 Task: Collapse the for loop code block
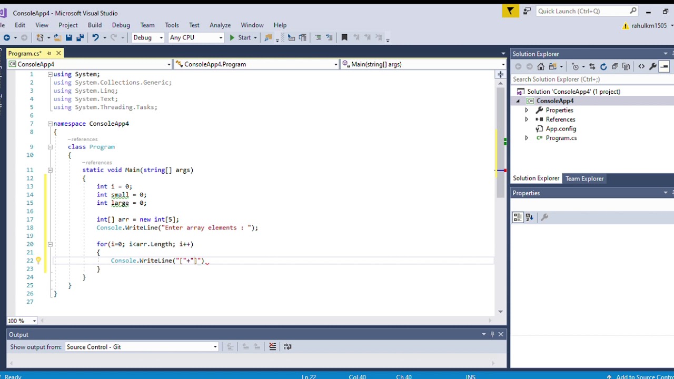[x=50, y=244]
